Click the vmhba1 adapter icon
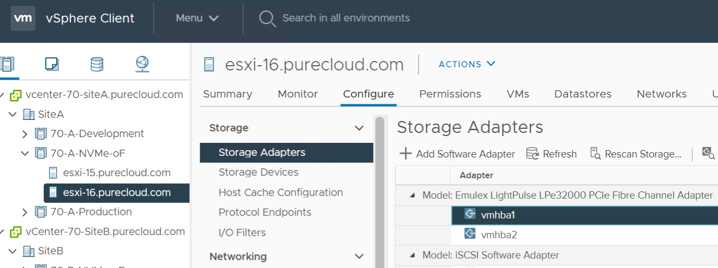Viewport: 718px width, 268px height. [x=469, y=214]
